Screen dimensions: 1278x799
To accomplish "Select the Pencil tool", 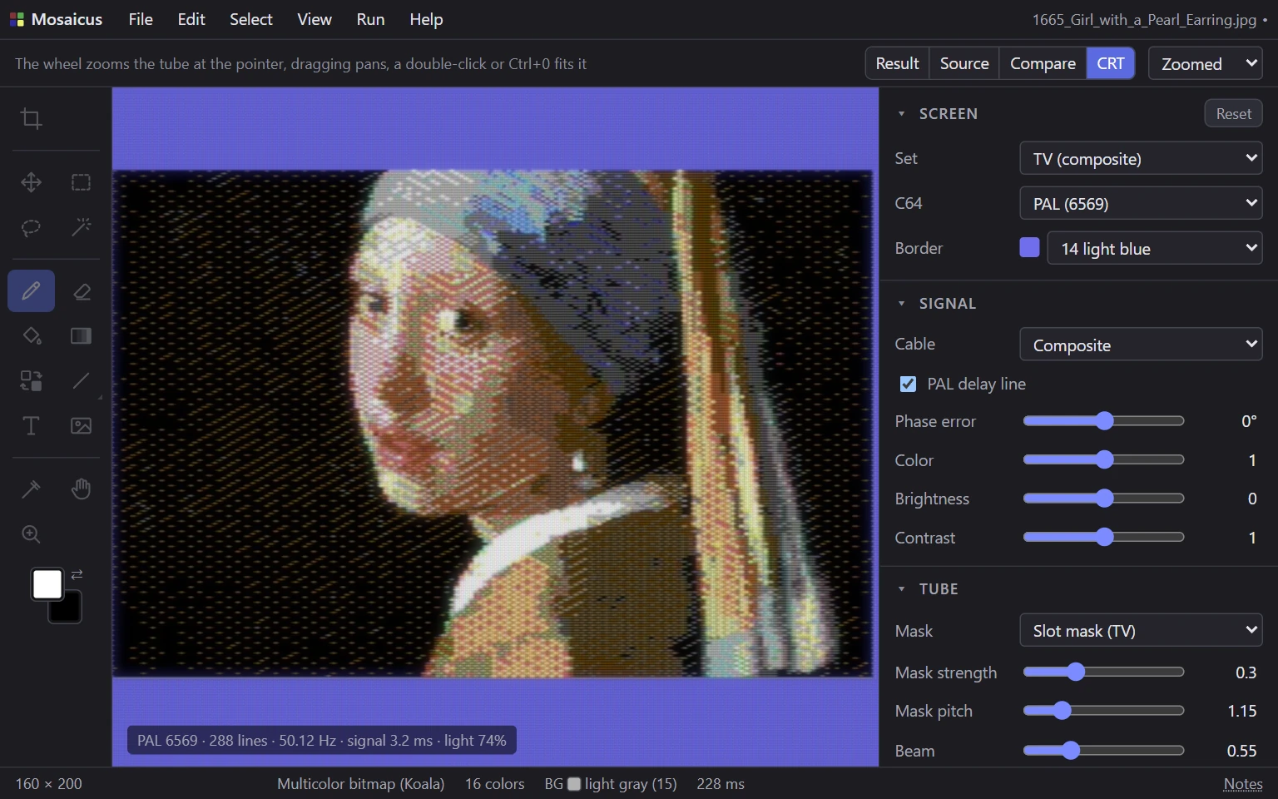I will [31, 290].
